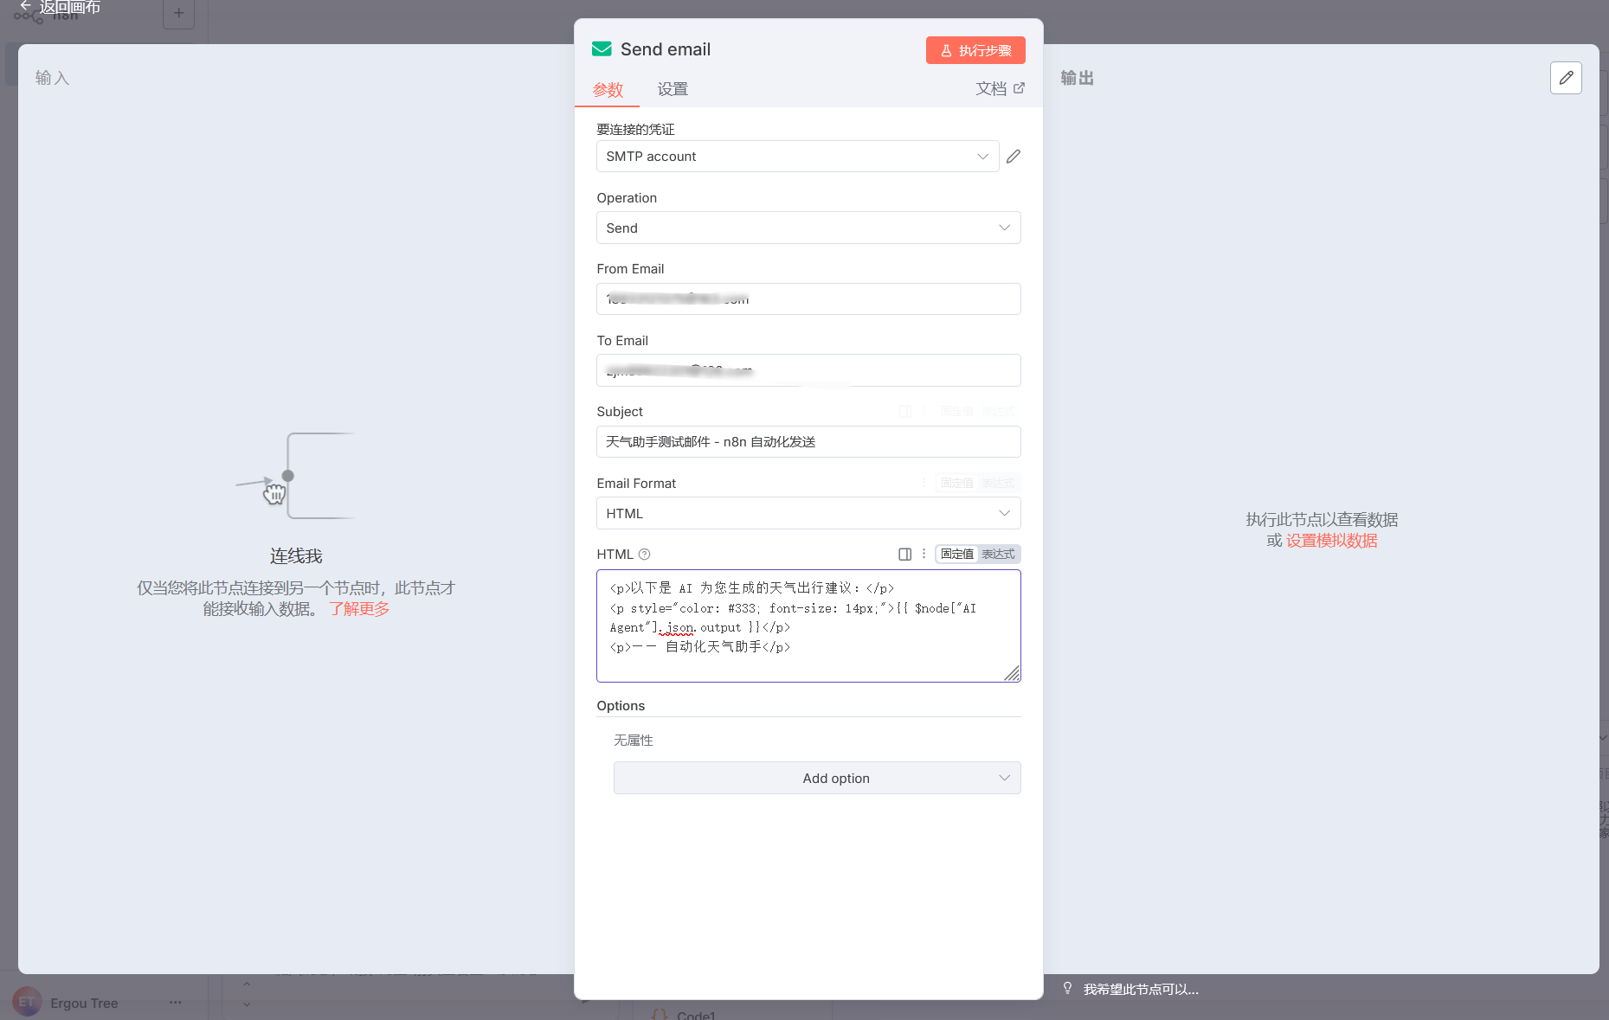
Task: Click the pencil icon to edit SMTP credential
Action: [x=1014, y=157]
